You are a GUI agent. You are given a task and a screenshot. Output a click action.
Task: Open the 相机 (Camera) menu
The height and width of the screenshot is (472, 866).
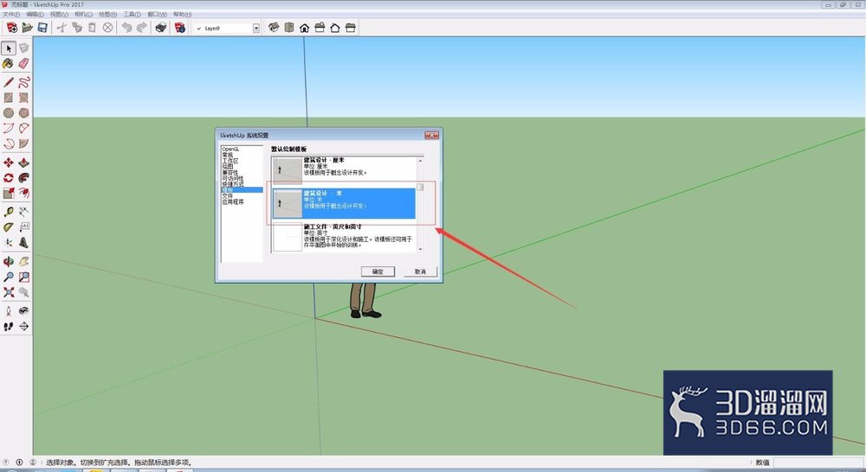coord(83,15)
